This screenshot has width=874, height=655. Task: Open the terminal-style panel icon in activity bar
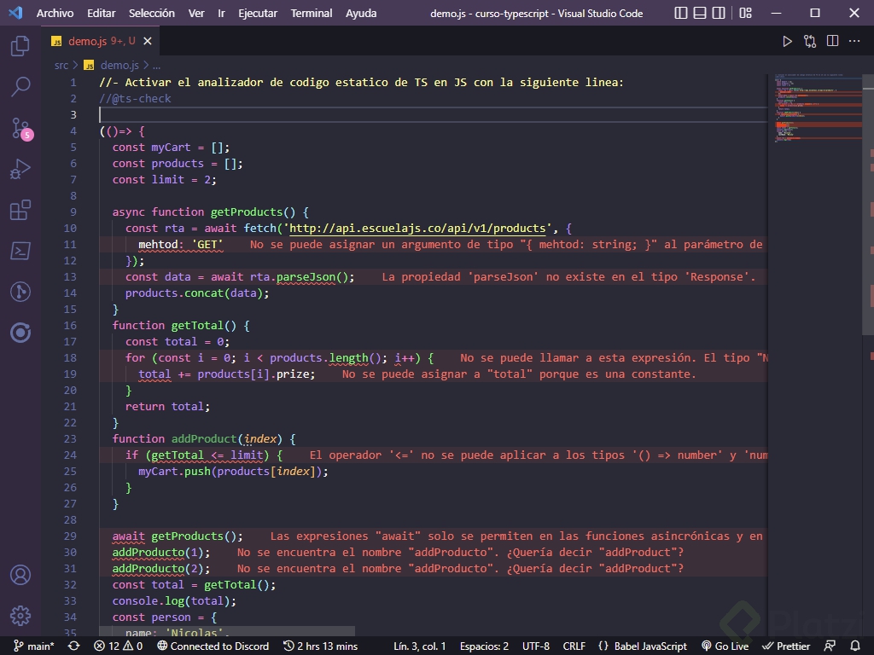(20, 252)
